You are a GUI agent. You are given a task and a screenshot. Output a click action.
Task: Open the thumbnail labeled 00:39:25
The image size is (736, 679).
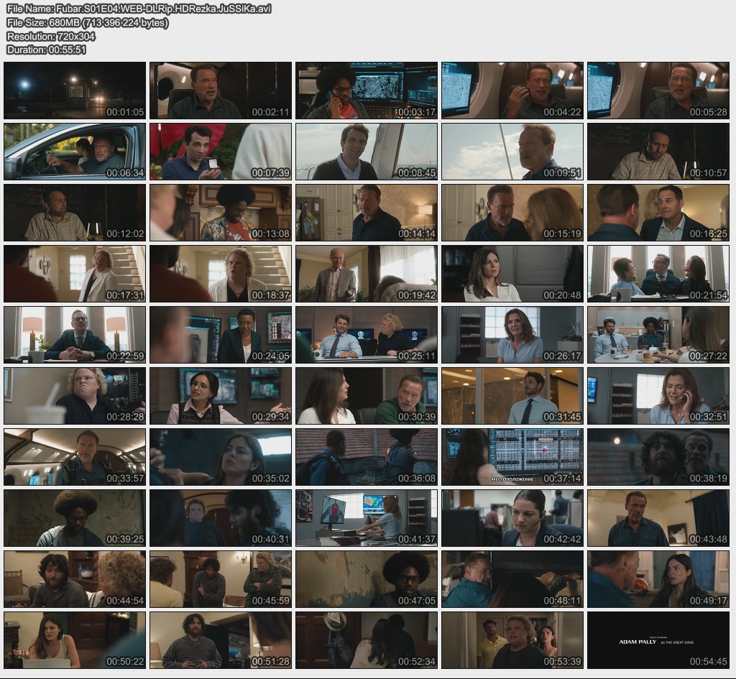75,518
